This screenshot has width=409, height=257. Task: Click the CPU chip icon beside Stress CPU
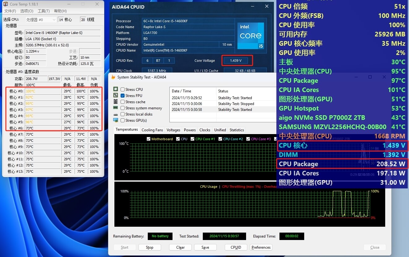point(116,90)
